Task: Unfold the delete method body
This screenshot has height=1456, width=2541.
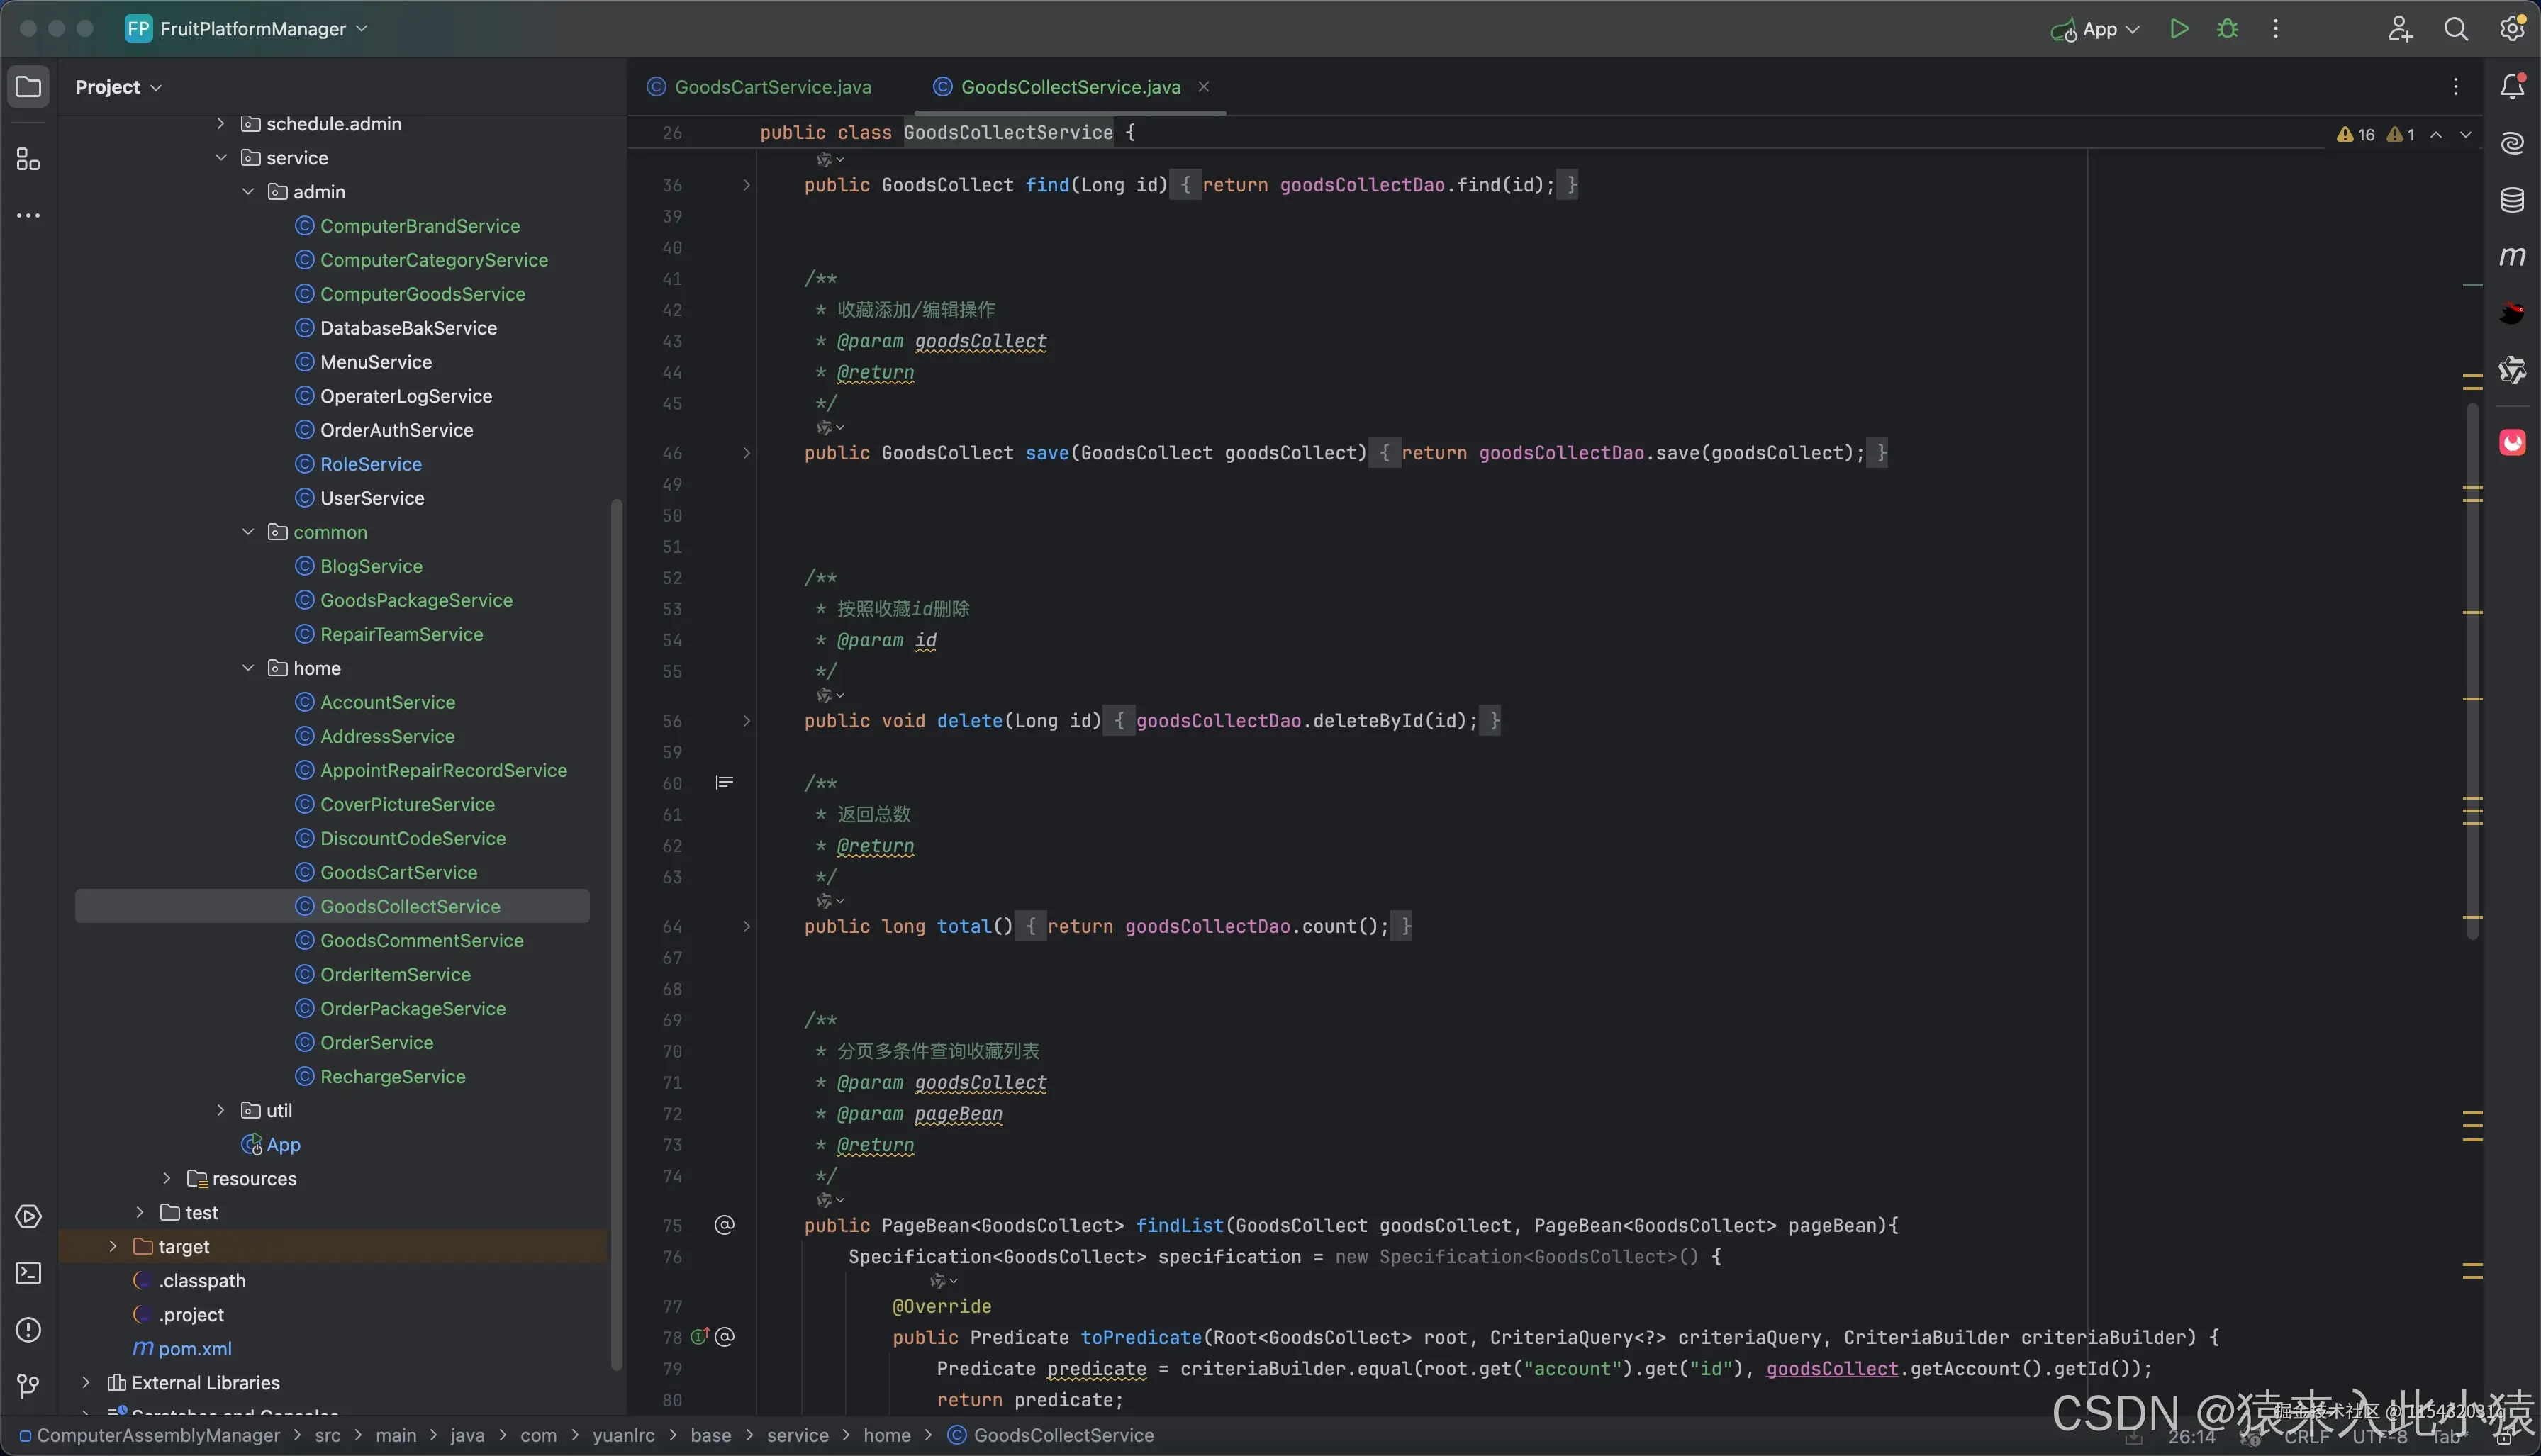Action: click(746, 721)
